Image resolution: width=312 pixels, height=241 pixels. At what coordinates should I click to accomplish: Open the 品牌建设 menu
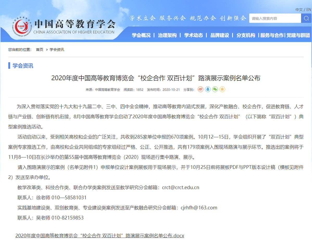coord(220,35)
